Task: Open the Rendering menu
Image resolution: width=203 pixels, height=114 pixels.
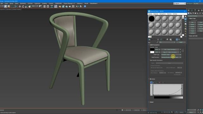Action: click(x=23, y=3)
